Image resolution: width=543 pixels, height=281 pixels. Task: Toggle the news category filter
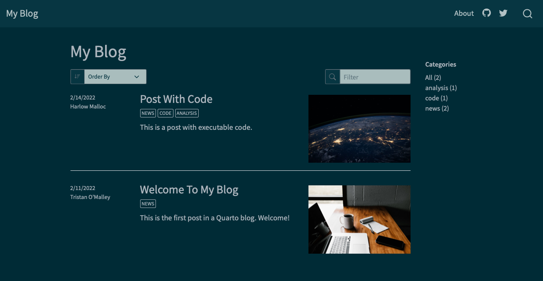pos(436,108)
